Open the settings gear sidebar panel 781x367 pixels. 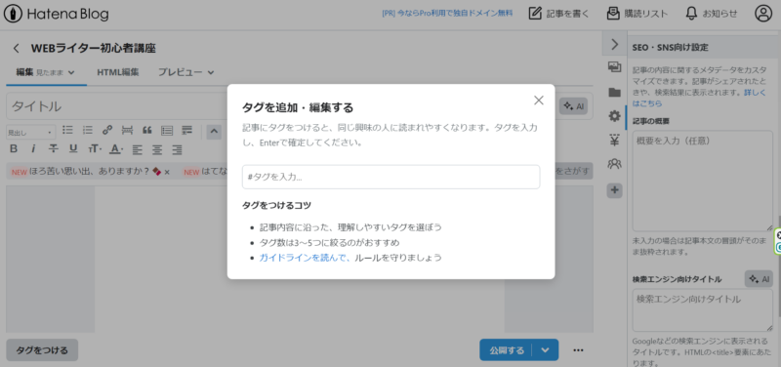click(615, 116)
